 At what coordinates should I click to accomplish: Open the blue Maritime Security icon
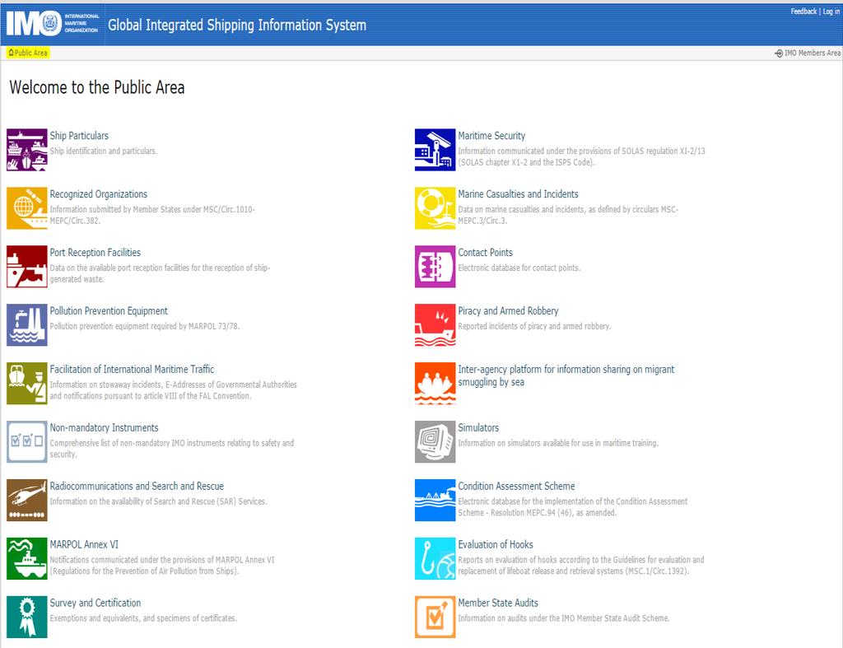pyautogui.click(x=435, y=150)
